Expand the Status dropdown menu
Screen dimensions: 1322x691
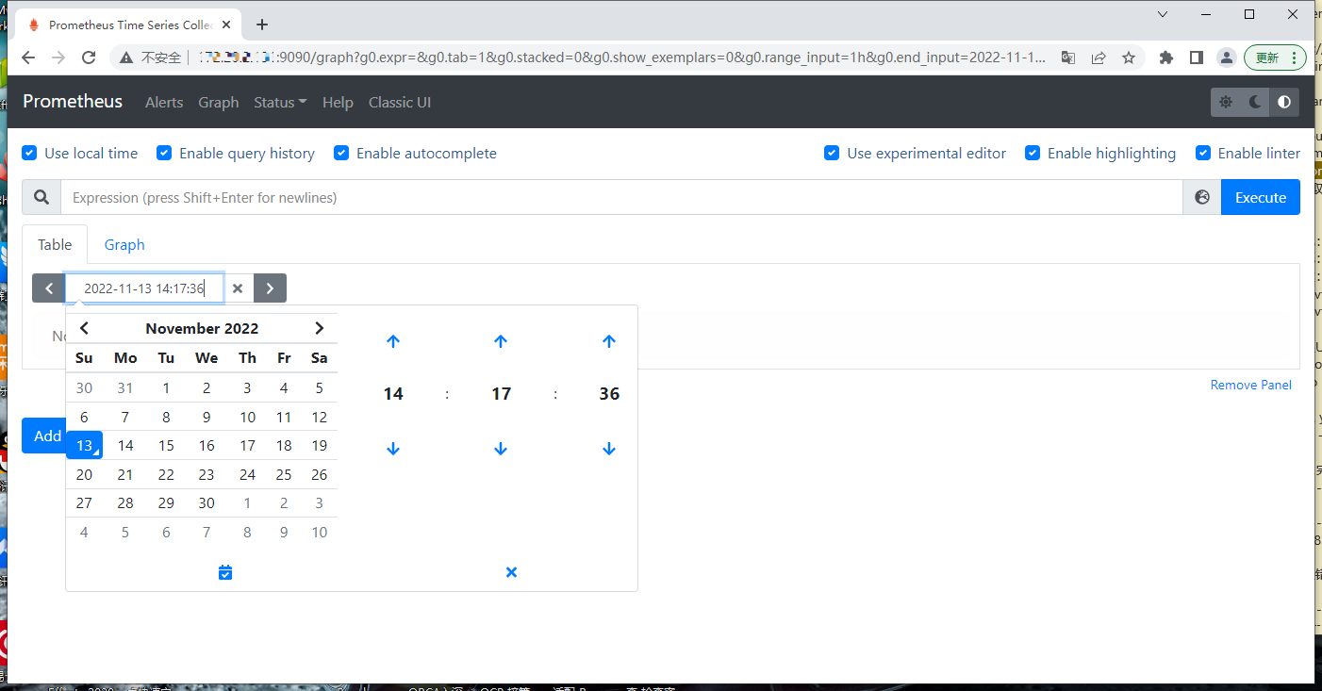click(280, 102)
